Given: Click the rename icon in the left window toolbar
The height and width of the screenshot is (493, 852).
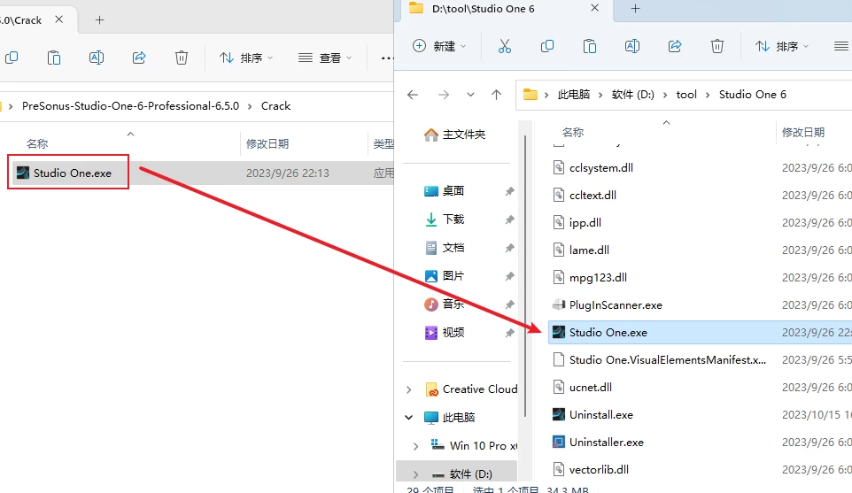Looking at the screenshot, I should [97, 58].
